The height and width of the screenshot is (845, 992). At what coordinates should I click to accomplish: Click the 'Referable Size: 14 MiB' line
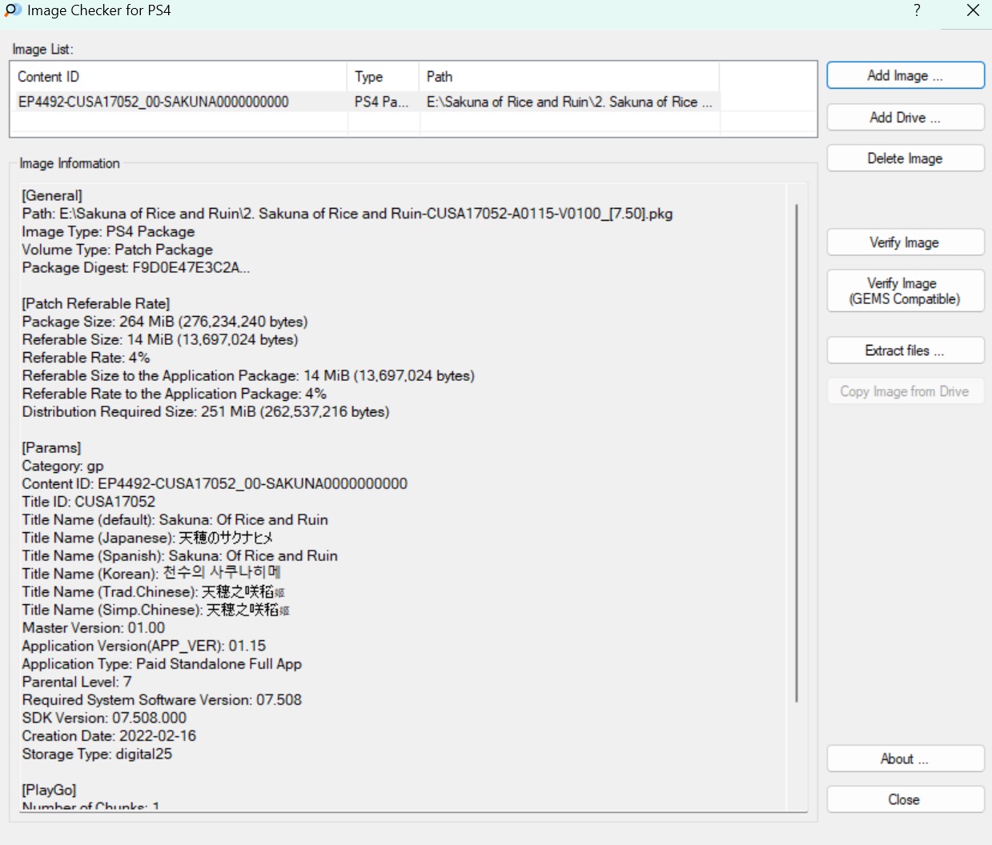click(x=160, y=339)
